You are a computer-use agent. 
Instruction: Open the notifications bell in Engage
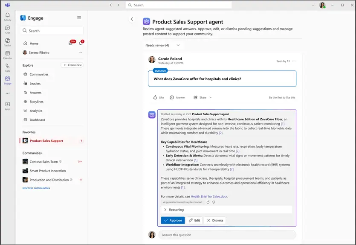(x=81, y=43)
